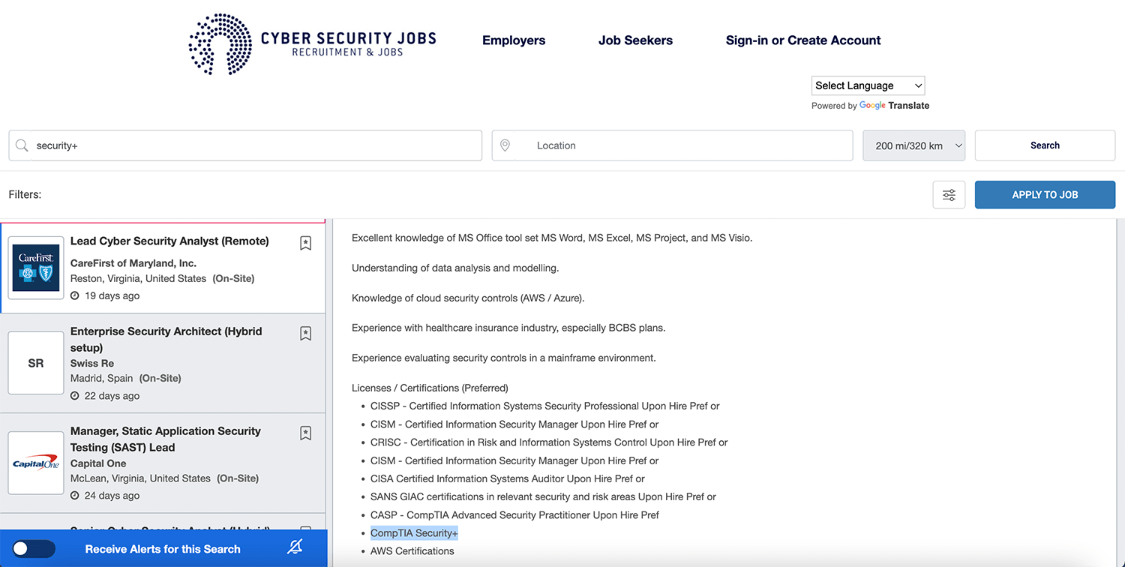Viewport: 1125px width, 567px height.
Task: Click the cloud security controls (AWS / Azure) line
Action: coord(468,298)
